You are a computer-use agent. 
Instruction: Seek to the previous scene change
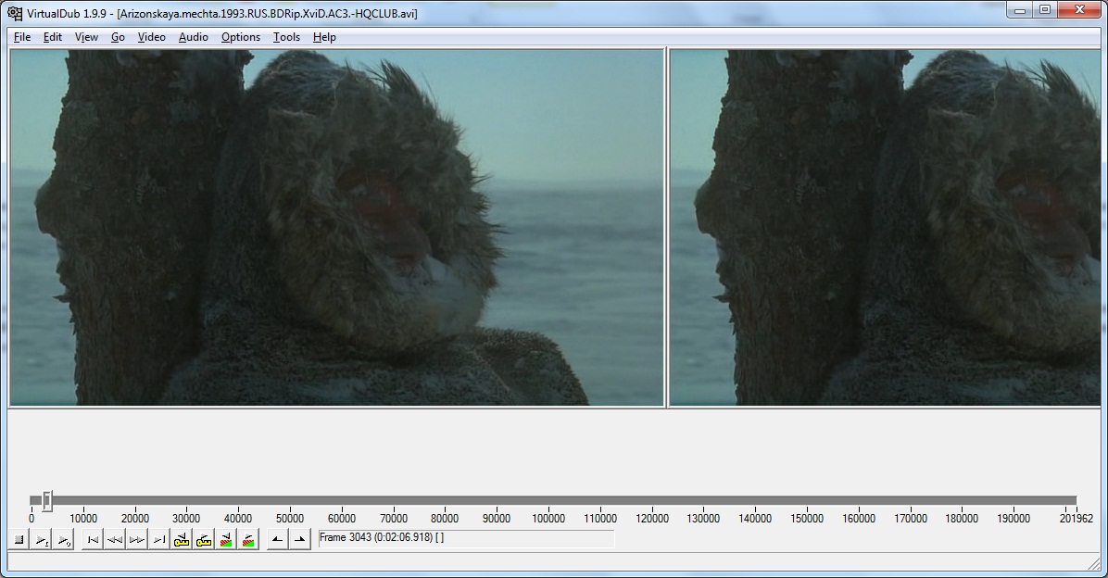point(226,540)
